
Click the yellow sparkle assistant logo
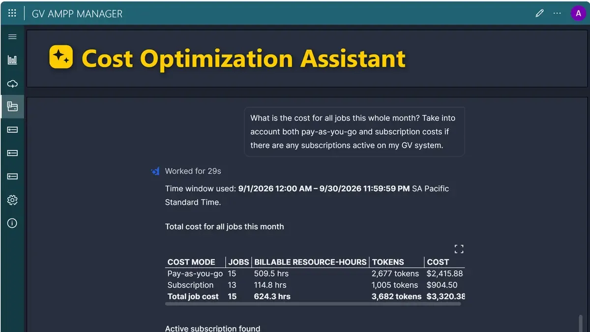pyautogui.click(x=61, y=58)
